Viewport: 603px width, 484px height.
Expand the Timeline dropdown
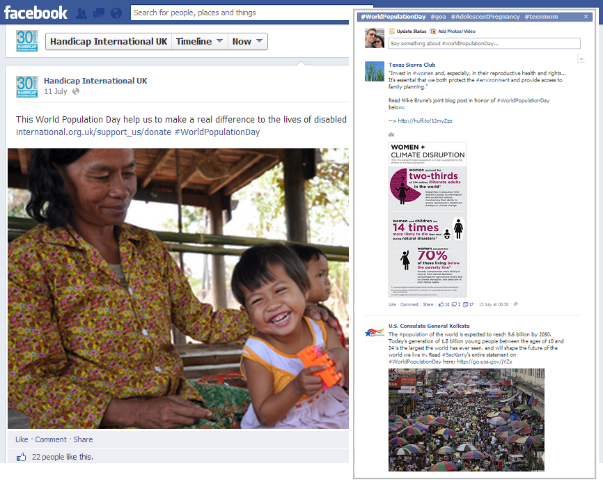(x=200, y=42)
